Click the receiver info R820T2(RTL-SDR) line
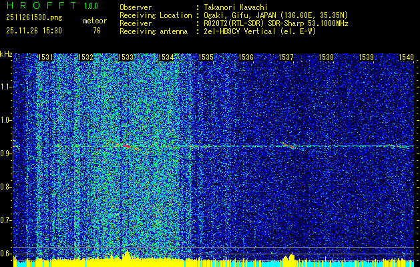Screen dimensions: 420x267 (276, 23)
